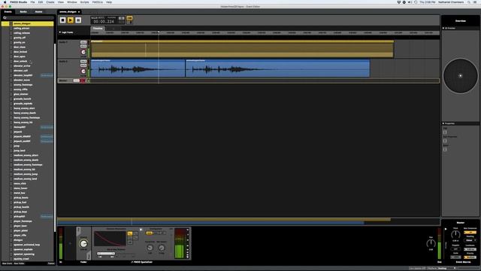The height and width of the screenshot is (271, 481).
Task: Click the circular 3D panner preview
Action: [460, 75]
